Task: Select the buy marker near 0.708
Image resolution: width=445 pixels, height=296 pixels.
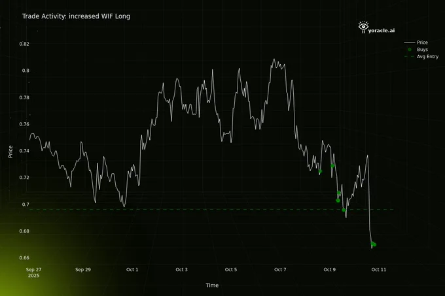Action: 338,193
